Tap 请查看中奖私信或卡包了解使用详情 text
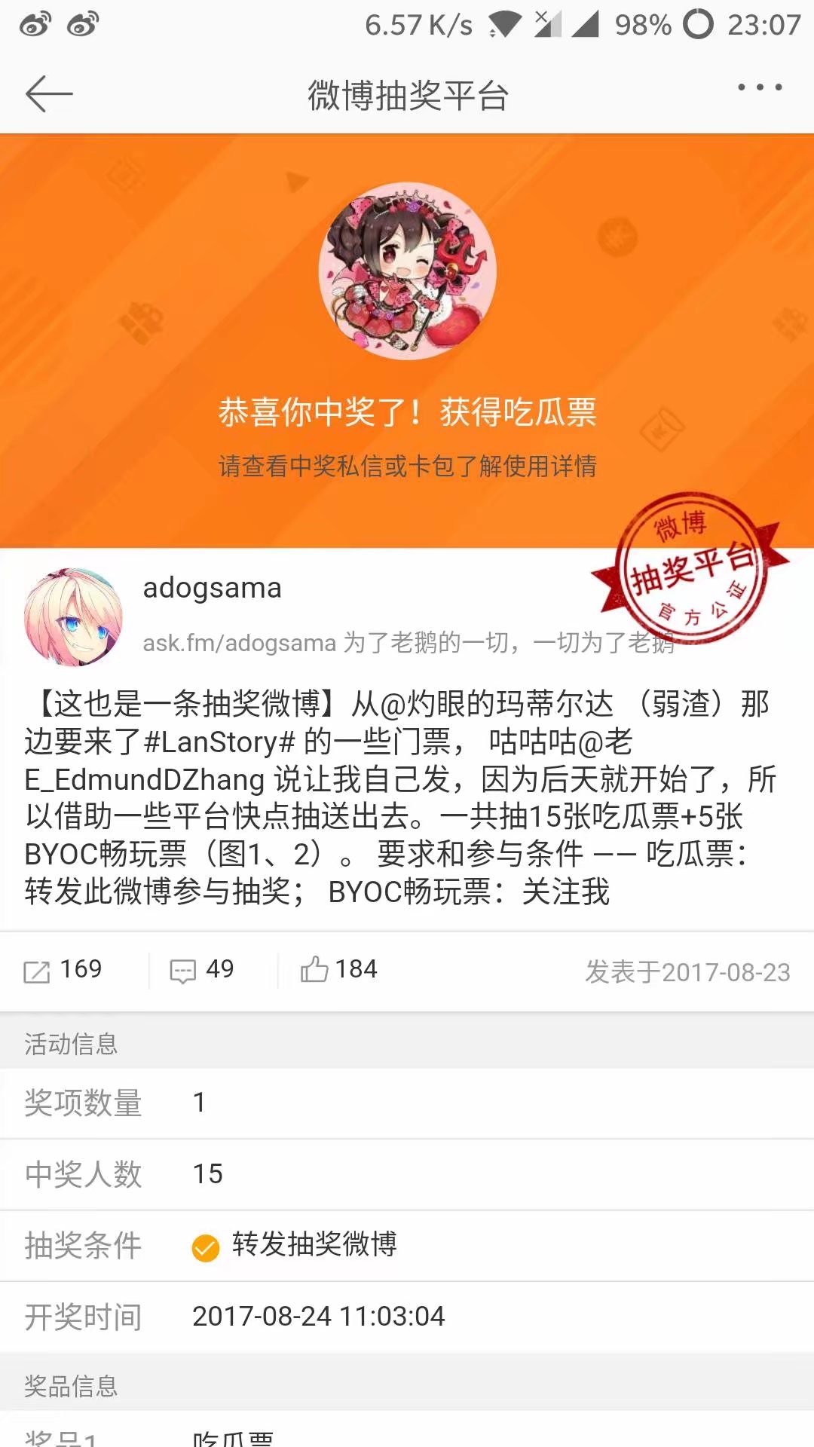This screenshot has width=814, height=1447. click(x=407, y=466)
